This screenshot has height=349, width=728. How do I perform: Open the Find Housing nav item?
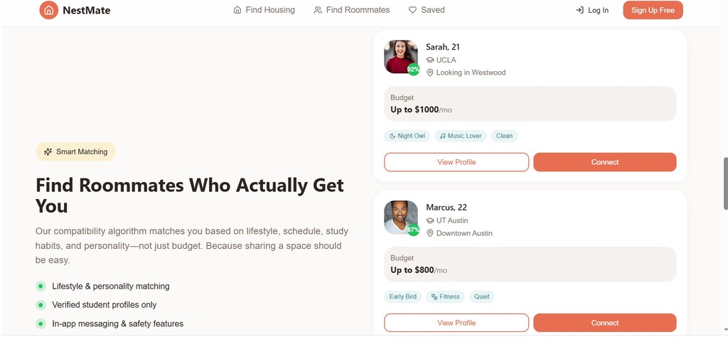264,10
